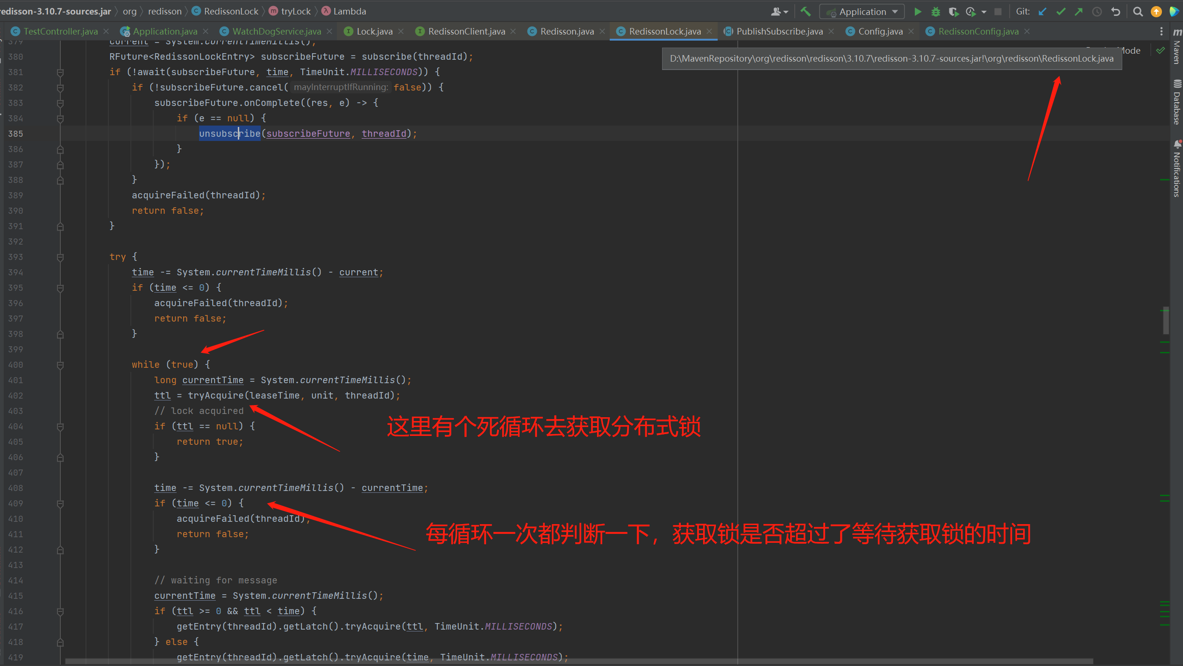Click 'return true;' on line 405
Screen dimensions: 1183x666
click(x=210, y=442)
